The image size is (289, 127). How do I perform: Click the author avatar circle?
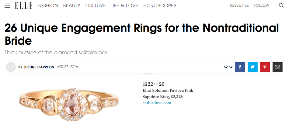[x=11, y=67]
